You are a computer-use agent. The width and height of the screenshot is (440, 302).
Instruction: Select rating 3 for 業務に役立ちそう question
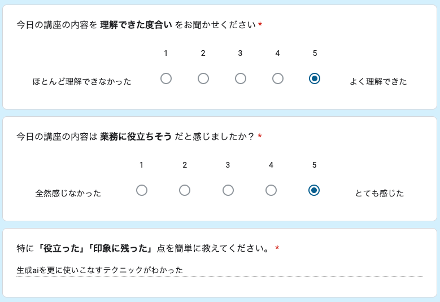228,190
